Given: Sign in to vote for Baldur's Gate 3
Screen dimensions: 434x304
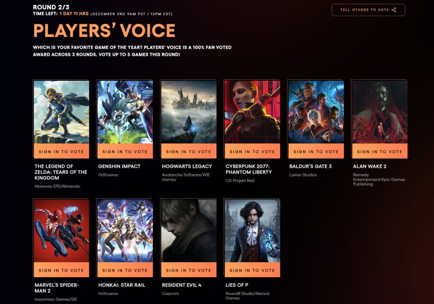Looking at the screenshot, I should tap(316, 151).
